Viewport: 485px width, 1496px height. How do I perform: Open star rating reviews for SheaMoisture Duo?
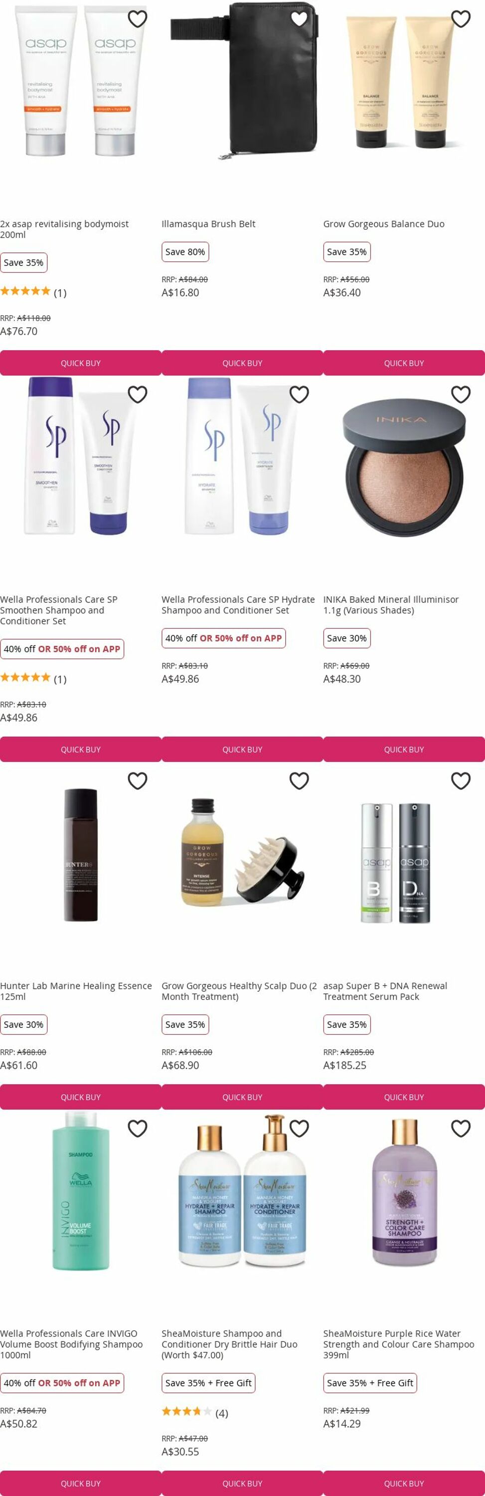(x=194, y=1413)
